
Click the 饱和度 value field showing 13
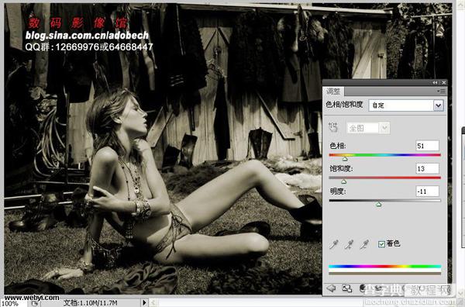pyautogui.click(x=427, y=169)
